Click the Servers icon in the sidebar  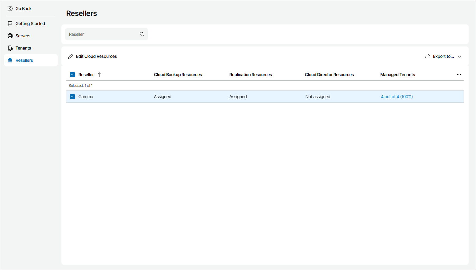click(10, 35)
